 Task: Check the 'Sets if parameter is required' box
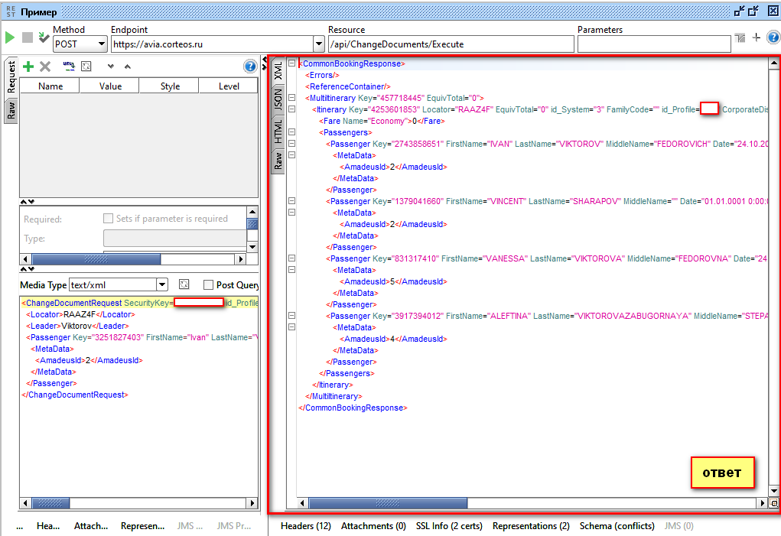coord(109,219)
